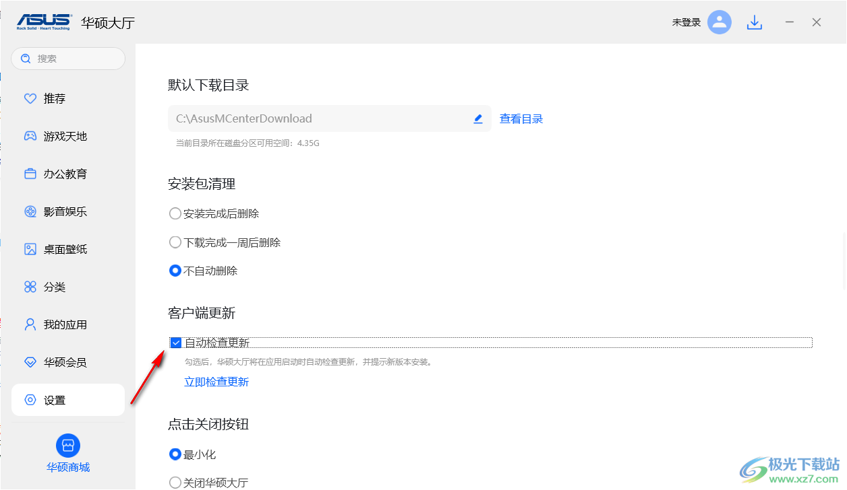The image size is (847, 490).
Task: Click the diamond icon beside 华硕会员
Action: click(x=30, y=362)
